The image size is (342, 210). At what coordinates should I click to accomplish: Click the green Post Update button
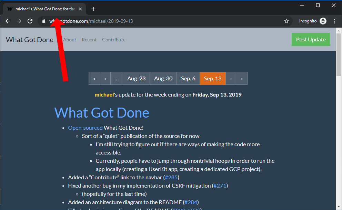[x=311, y=39]
